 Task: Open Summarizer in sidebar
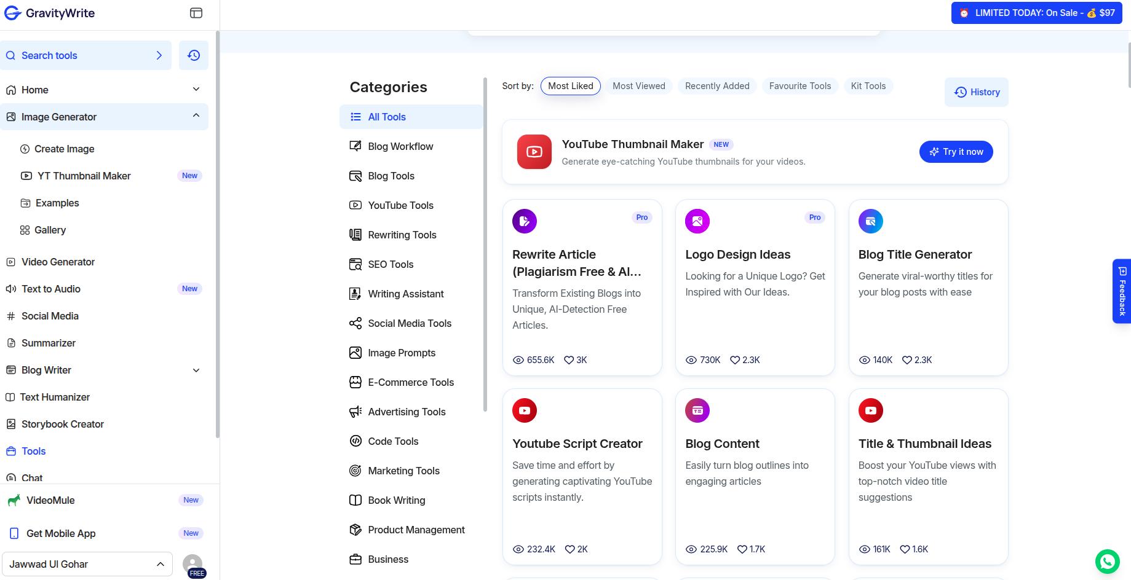pyautogui.click(x=41, y=343)
